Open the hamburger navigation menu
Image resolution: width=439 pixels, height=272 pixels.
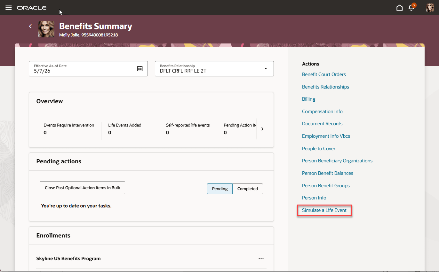(x=9, y=8)
